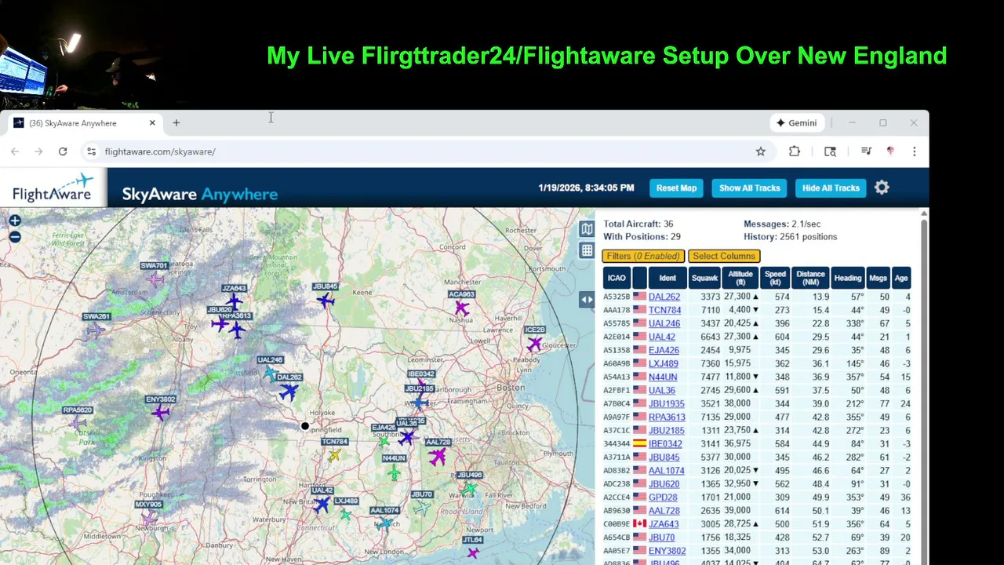Select the UAL246 aircraft on the map
The width and height of the screenshot is (1004, 565).
point(271,374)
